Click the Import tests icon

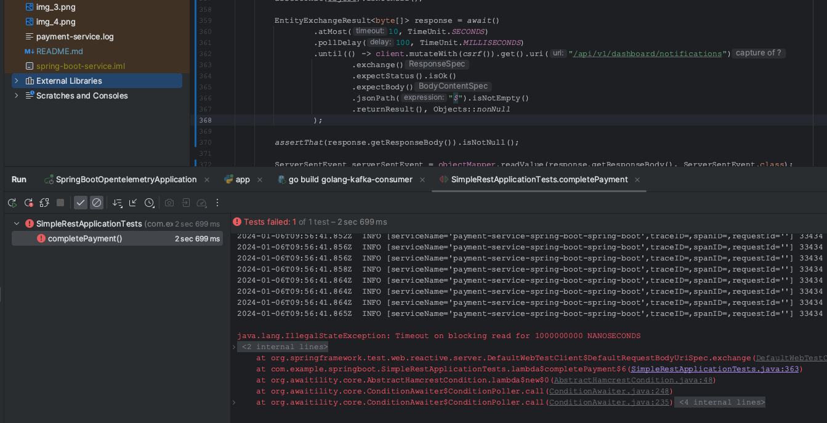pyautogui.click(x=185, y=203)
